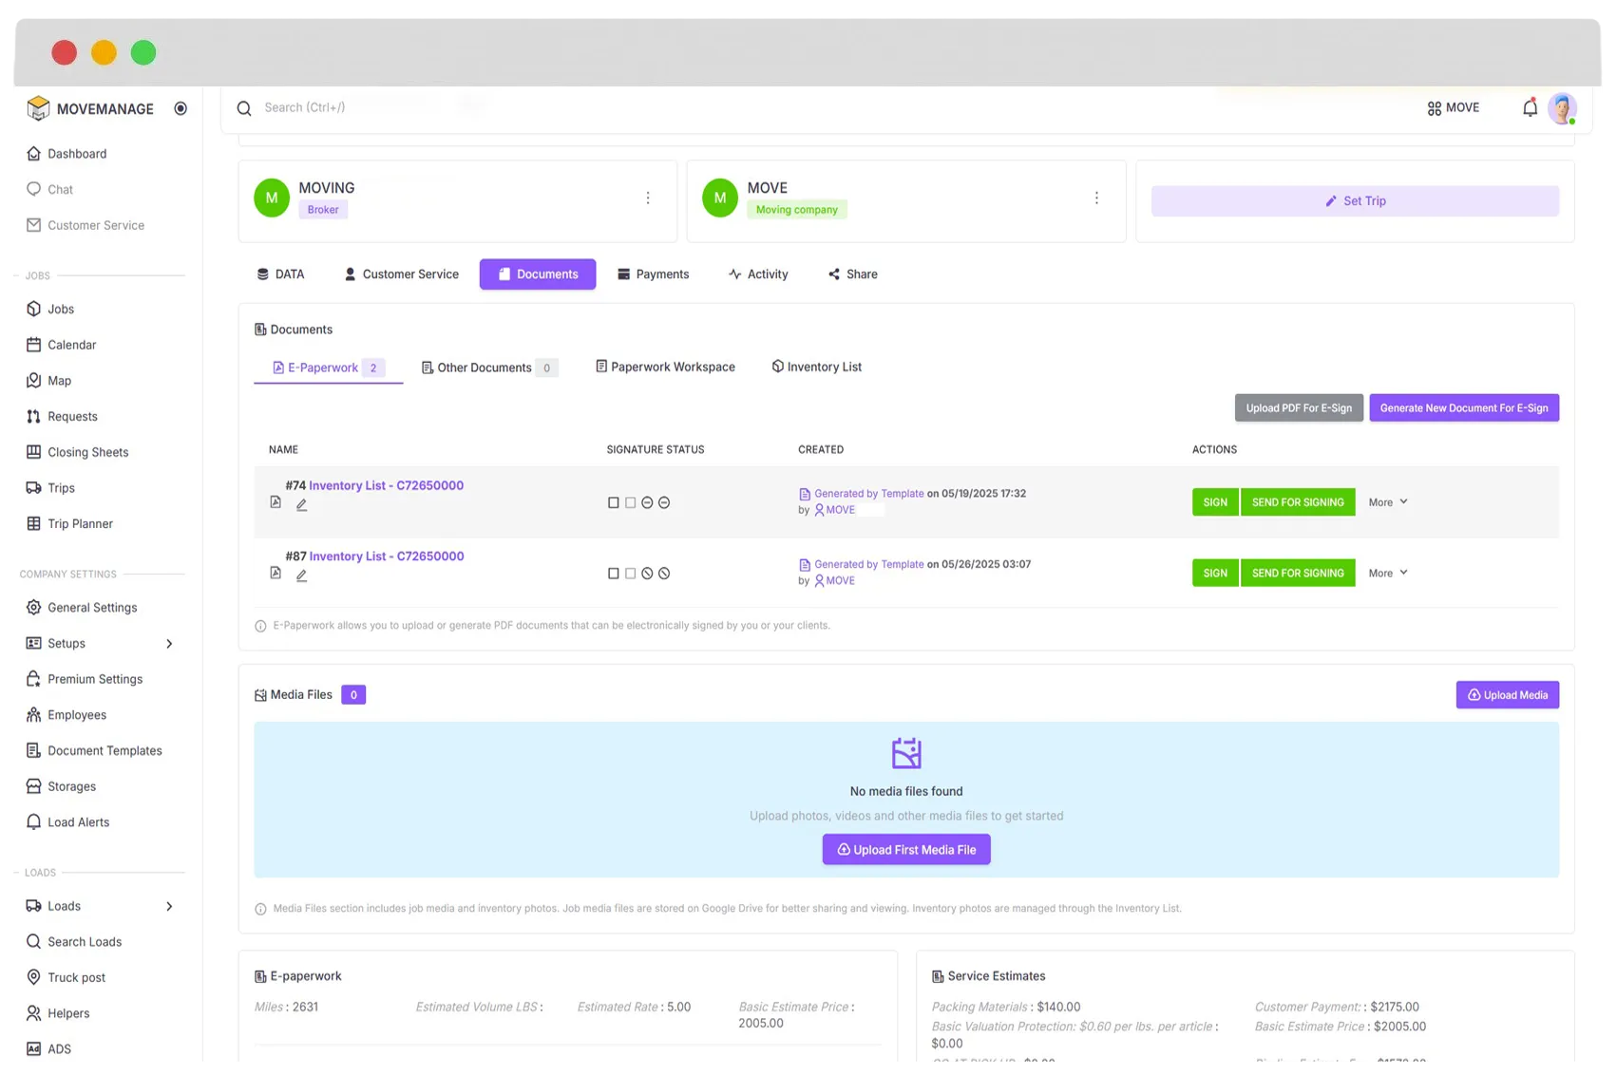
Task: Click the first signature status checkbox for #74
Action: (x=614, y=502)
